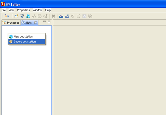The height and width of the screenshot is (115, 166).
Task: Click the gray X delete toolbar icon
Action: coord(53,16)
